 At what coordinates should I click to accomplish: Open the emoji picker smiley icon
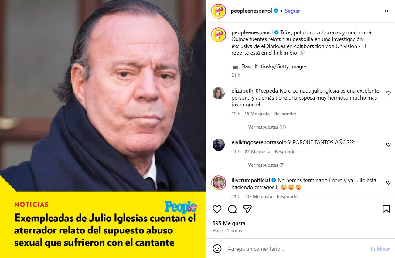pyautogui.click(x=217, y=249)
